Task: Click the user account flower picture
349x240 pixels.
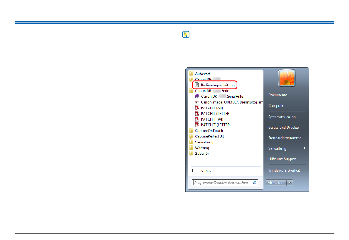Action: coord(287,78)
